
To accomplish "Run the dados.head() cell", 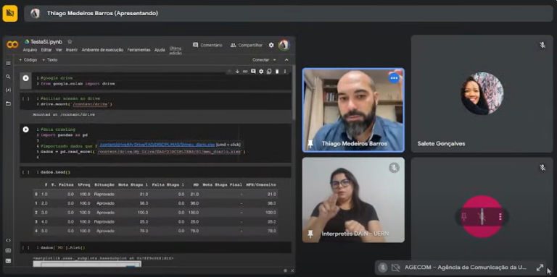I will (x=25, y=172).
